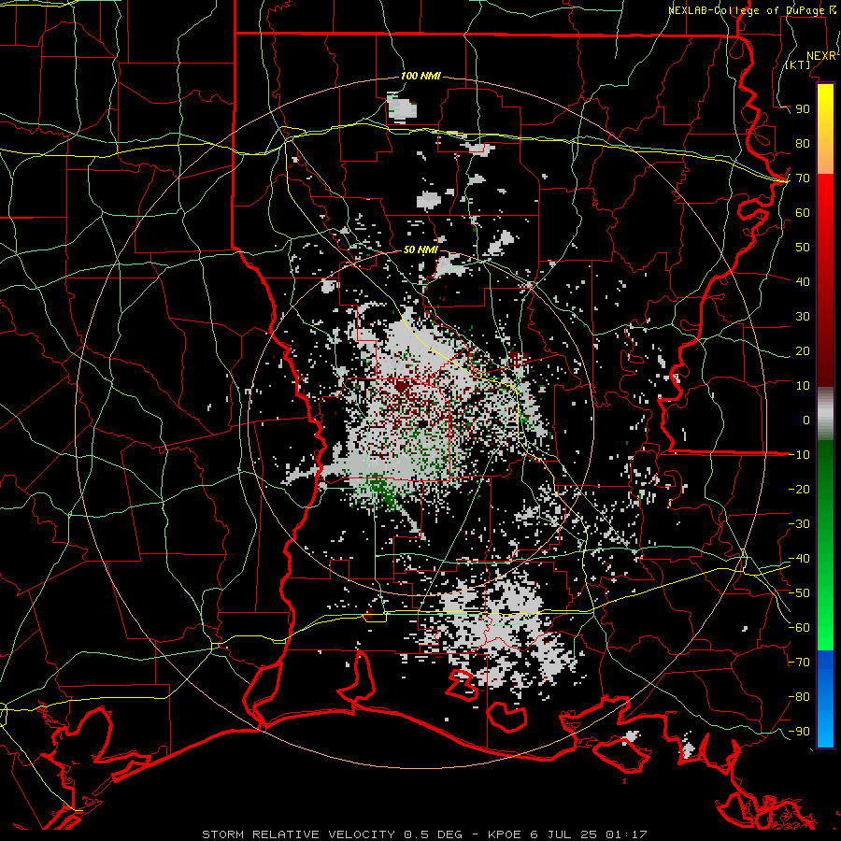Click the 50 NMI range ring label

pos(420,249)
